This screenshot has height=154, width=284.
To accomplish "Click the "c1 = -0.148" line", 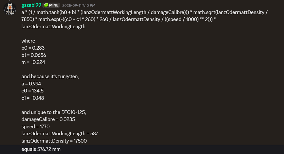I will click(33, 98).
